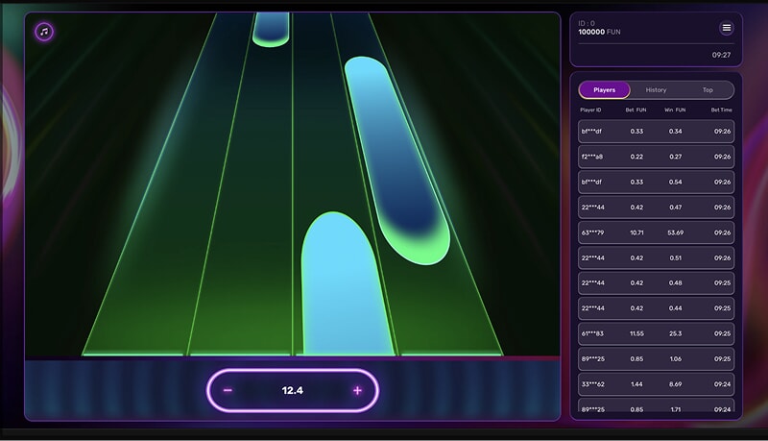Screen dimensions: 768x441
Task: Select the 61***83 player row
Action: coord(656,333)
